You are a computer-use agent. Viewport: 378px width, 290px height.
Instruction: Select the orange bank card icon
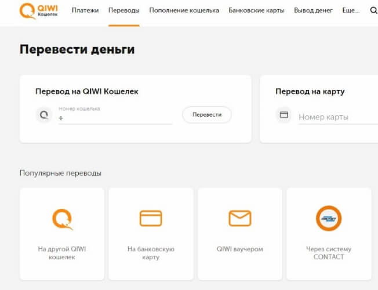[x=151, y=219]
